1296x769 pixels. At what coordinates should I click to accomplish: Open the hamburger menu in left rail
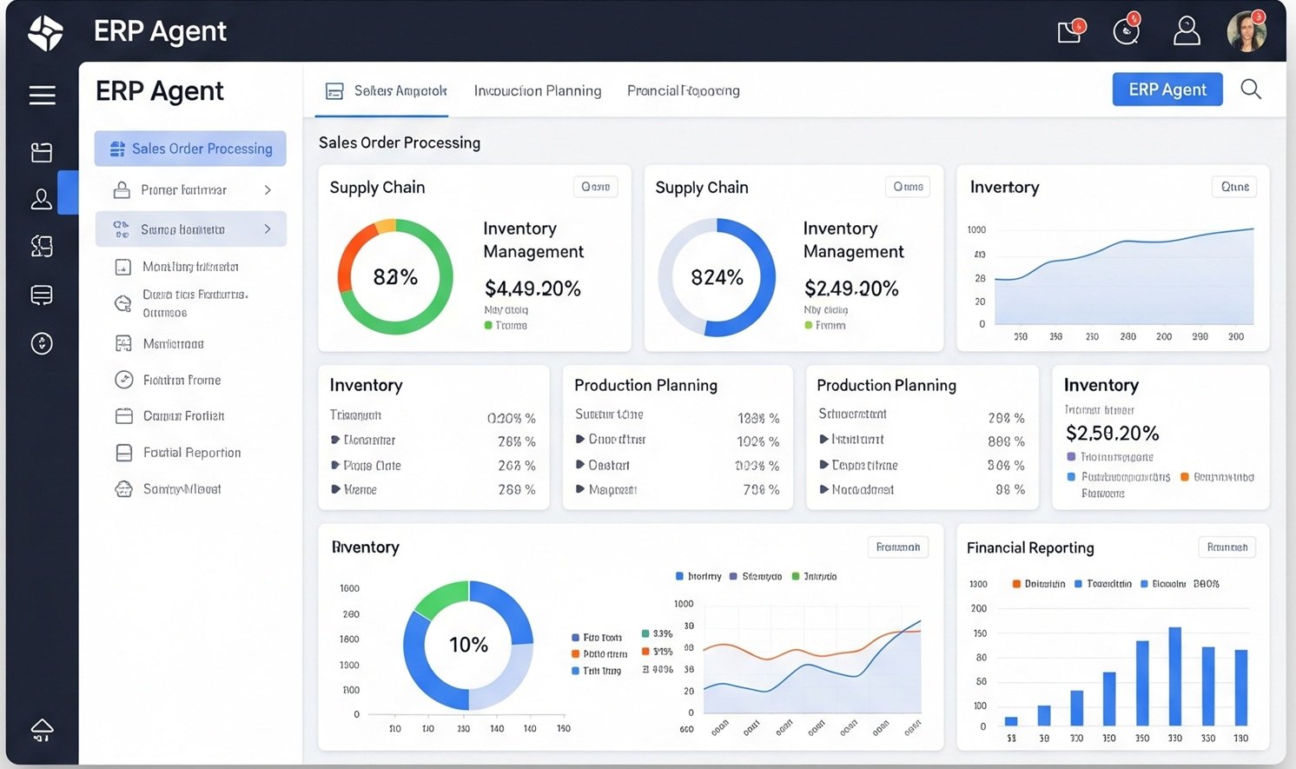tap(42, 95)
